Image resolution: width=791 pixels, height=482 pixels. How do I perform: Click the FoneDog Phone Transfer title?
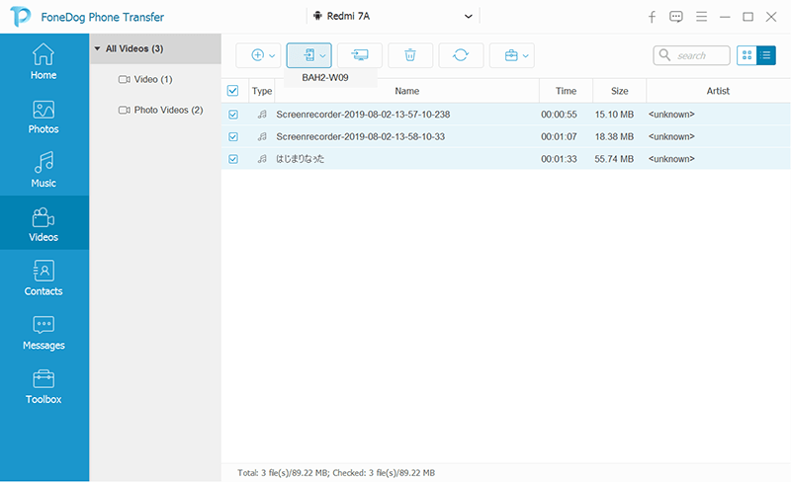[103, 17]
